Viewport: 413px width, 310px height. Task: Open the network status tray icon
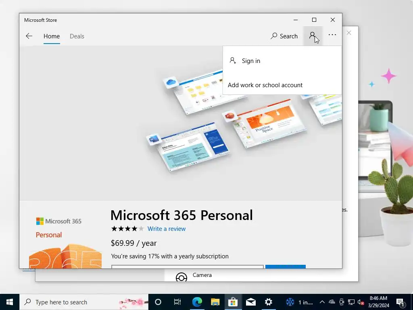point(351,302)
